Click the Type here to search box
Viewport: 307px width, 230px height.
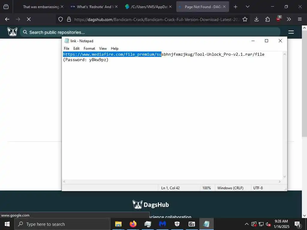[62, 224]
